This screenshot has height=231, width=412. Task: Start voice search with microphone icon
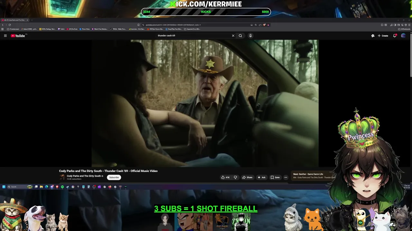pos(250,36)
